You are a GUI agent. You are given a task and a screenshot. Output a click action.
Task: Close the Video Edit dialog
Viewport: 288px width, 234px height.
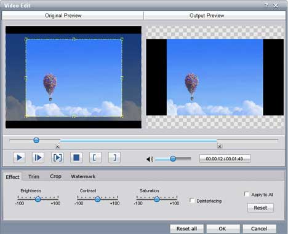(x=276, y=6)
